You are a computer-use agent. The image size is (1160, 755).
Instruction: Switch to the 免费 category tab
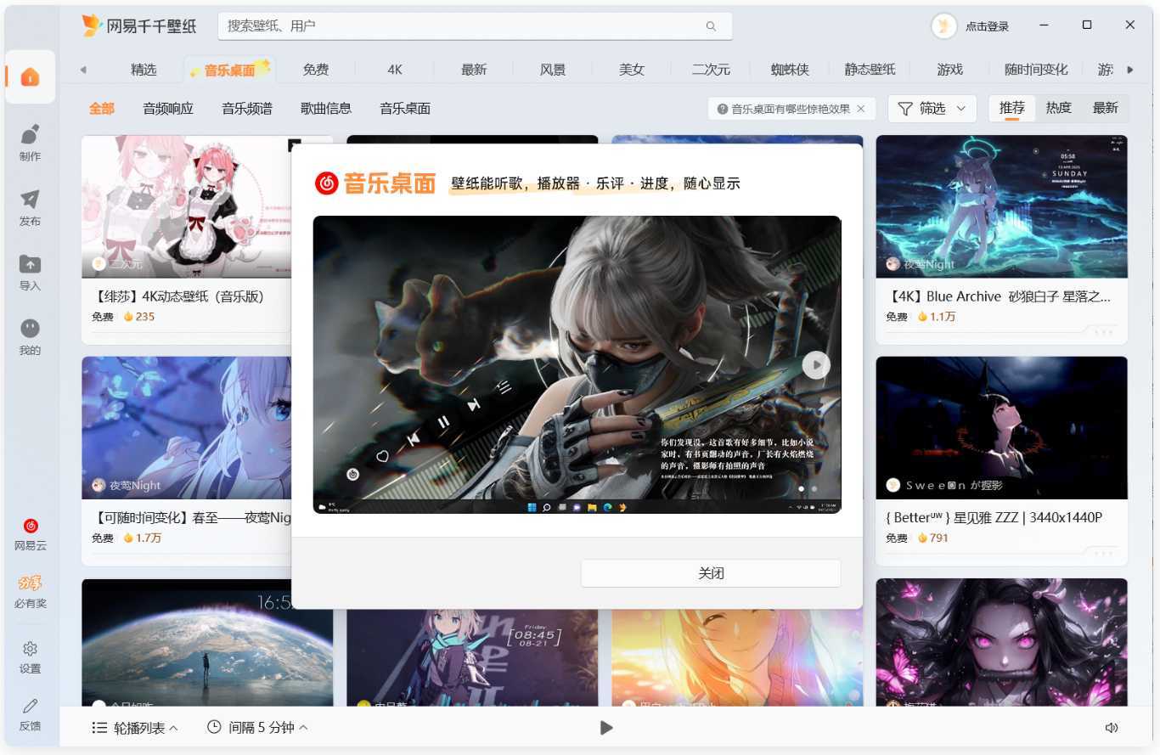click(x=316, y=70)
